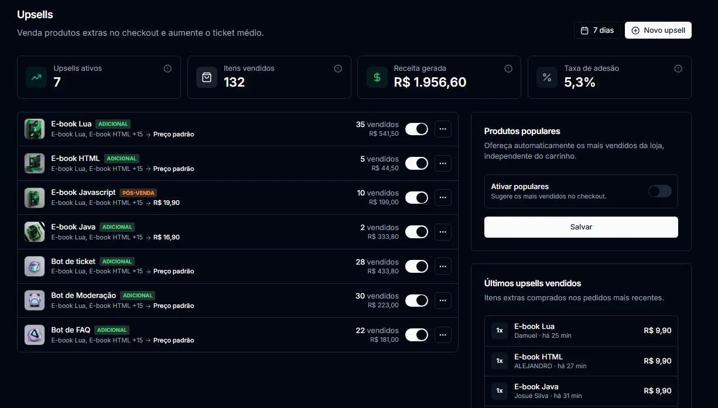Click the 35 vendidos count for E-book Lua

[377, 124]
